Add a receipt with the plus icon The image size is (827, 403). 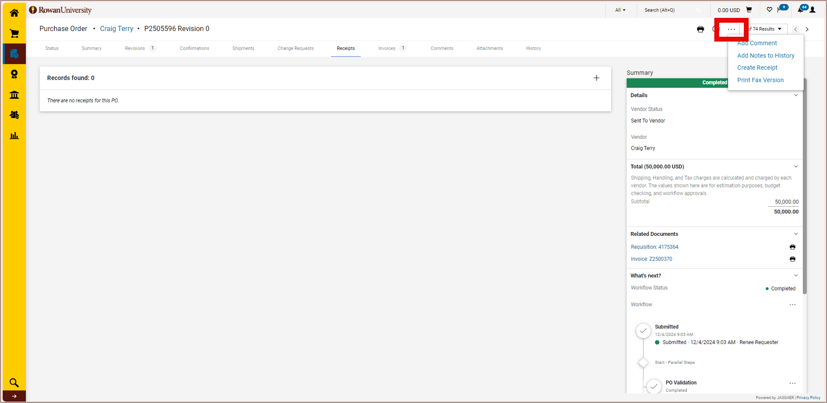click(x=596, y=78)
